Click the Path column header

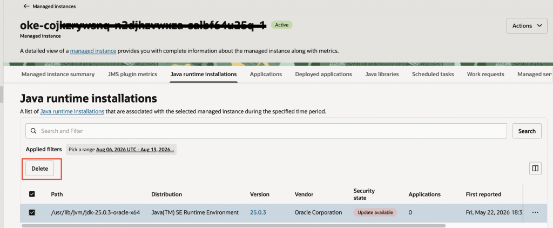point(57,194)
